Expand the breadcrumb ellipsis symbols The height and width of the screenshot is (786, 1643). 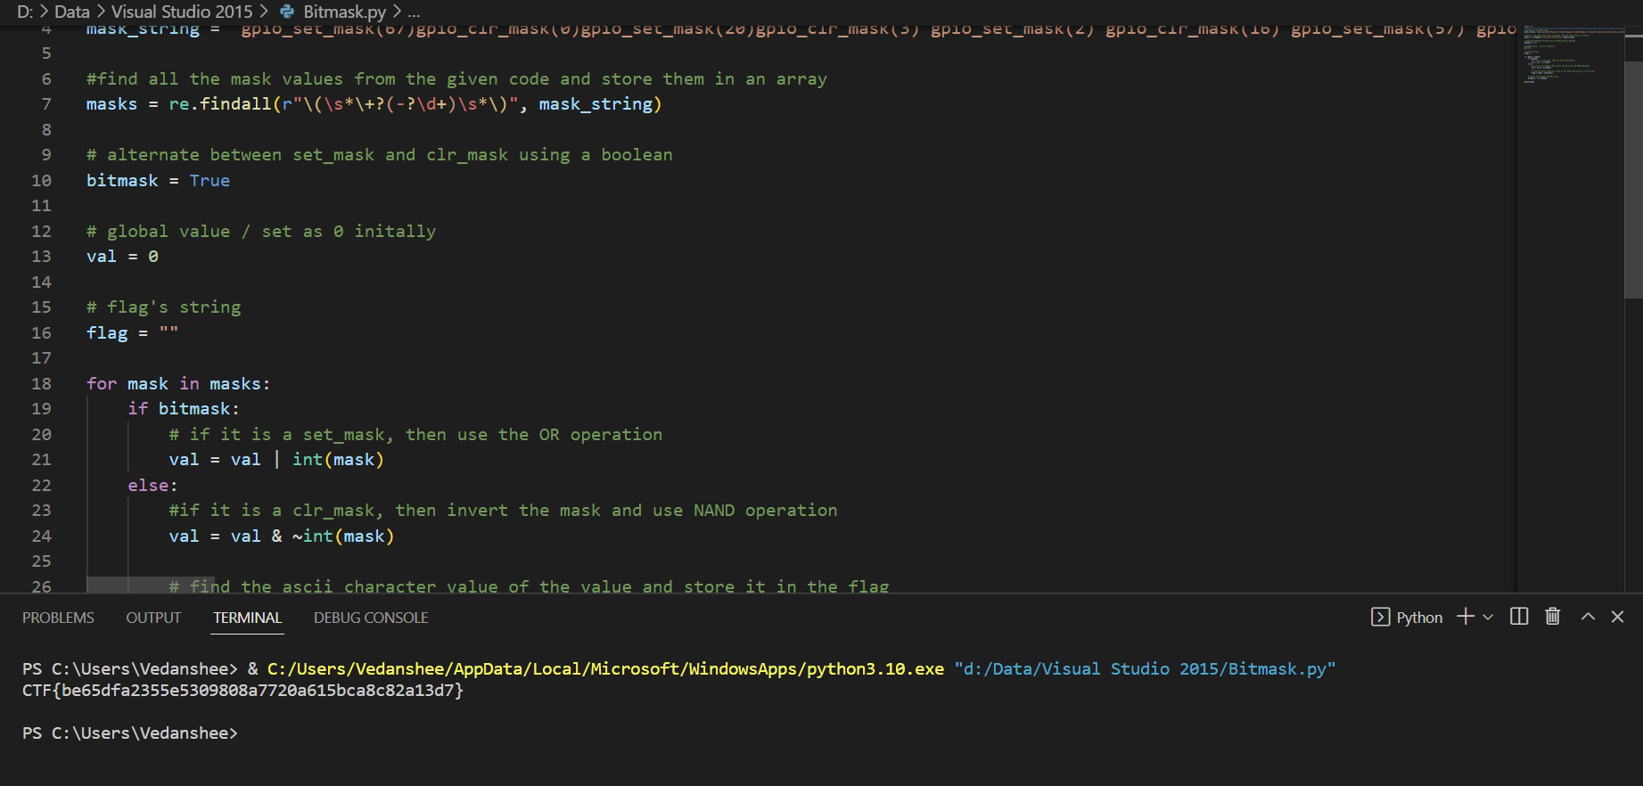414,12
